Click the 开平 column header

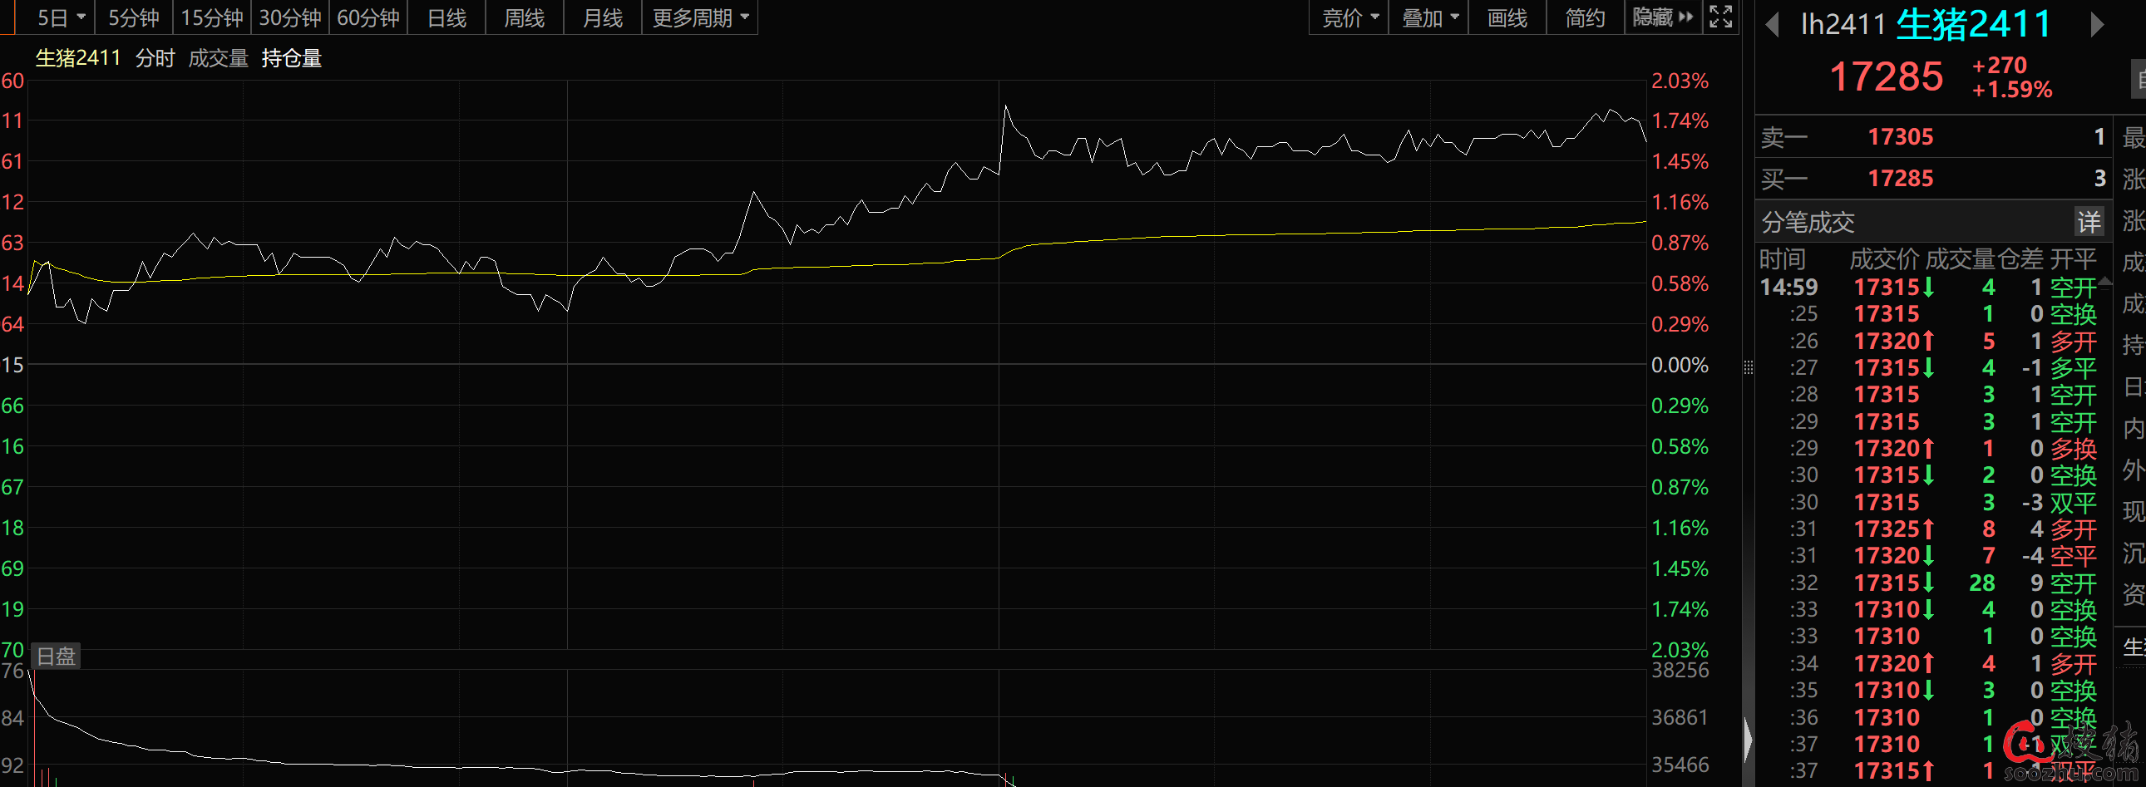(x=2073, y=260)
